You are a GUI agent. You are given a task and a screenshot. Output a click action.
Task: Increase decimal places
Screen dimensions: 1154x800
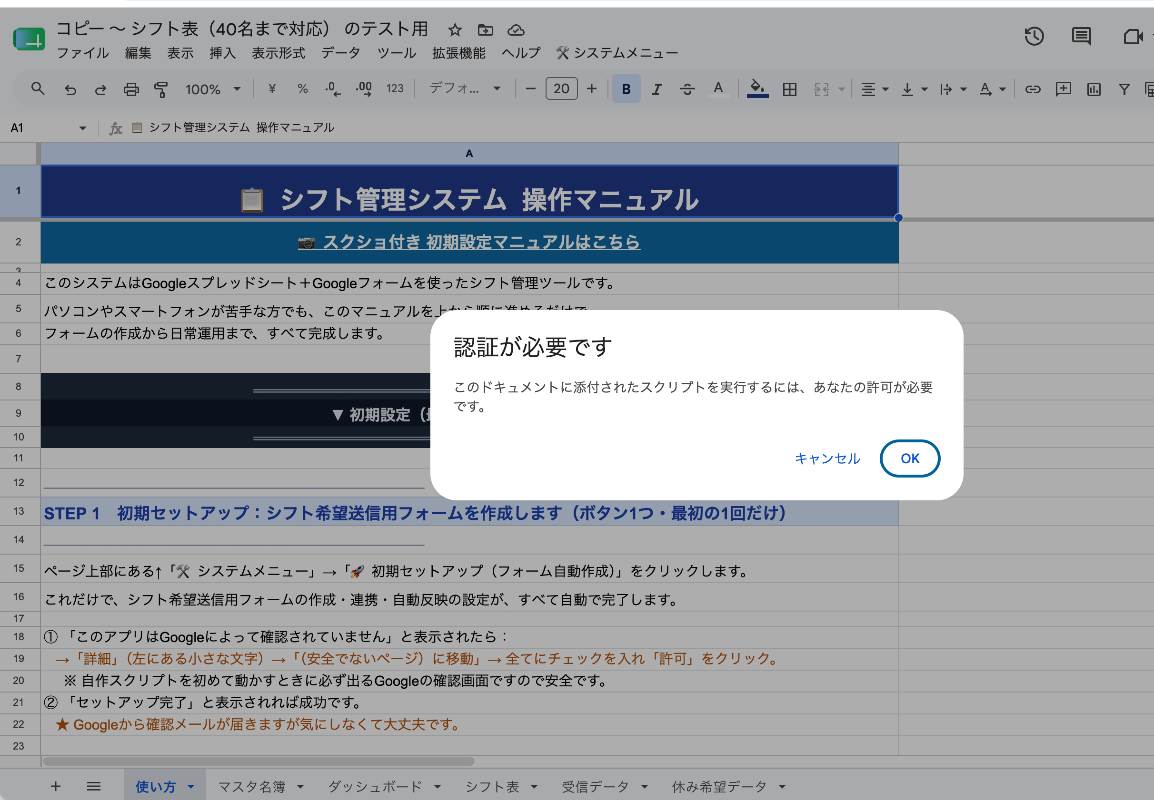coord(364,89)
